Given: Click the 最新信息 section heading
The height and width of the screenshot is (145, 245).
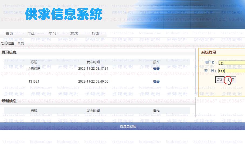Looking at the screenshot, I should point(9,101).
